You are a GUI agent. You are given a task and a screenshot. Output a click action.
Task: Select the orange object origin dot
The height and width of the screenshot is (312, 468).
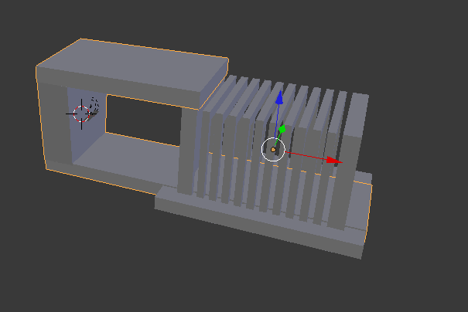(x=273, y=150)
